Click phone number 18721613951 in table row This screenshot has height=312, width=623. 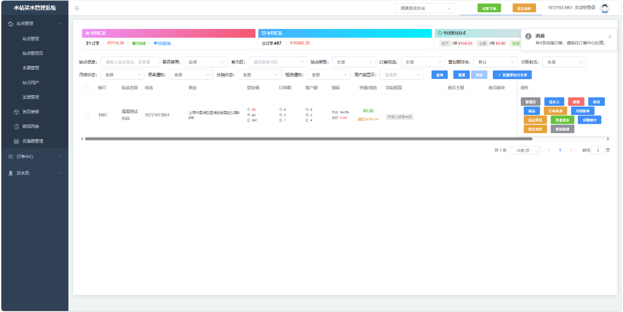click(157, 115)
